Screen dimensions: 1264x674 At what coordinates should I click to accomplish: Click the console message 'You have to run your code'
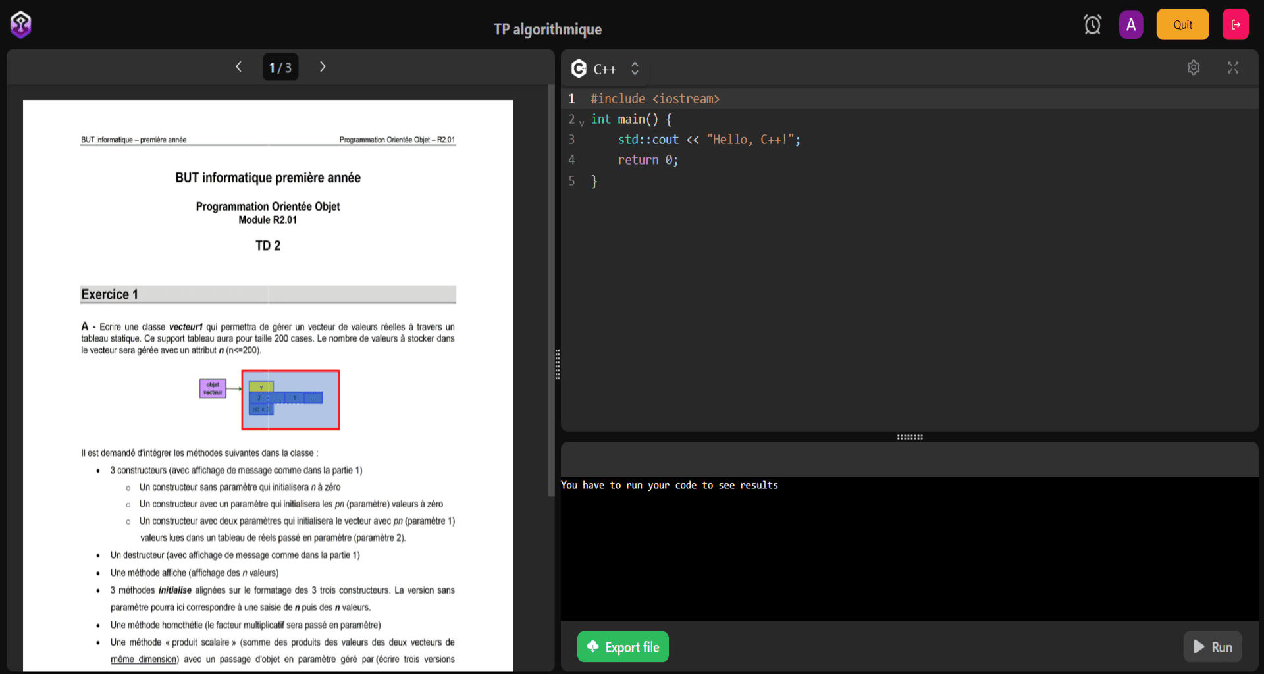click(x=669, y=485)
